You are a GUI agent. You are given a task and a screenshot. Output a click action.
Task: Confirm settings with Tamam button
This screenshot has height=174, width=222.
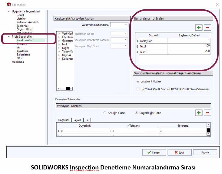154,152
